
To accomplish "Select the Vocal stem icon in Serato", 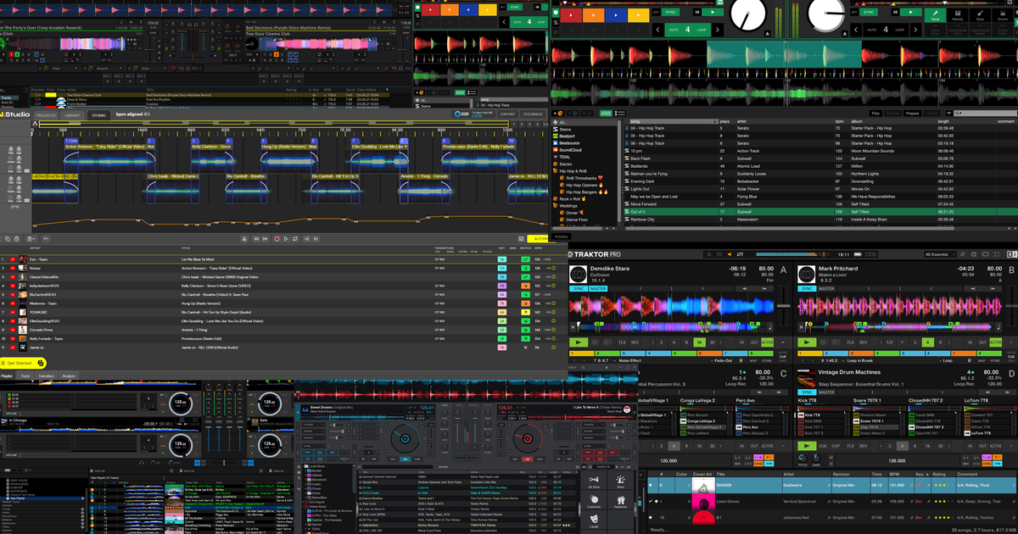I will click(x=935, y=14).
